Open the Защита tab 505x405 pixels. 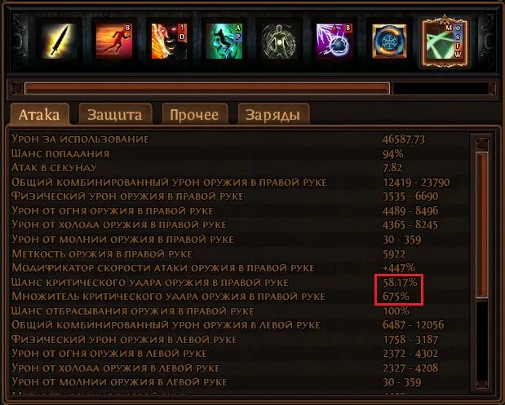pyautogui.click(x=115, y=114)
